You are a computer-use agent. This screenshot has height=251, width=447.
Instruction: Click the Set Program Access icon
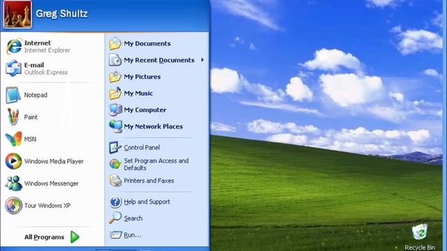coord(115,164)
